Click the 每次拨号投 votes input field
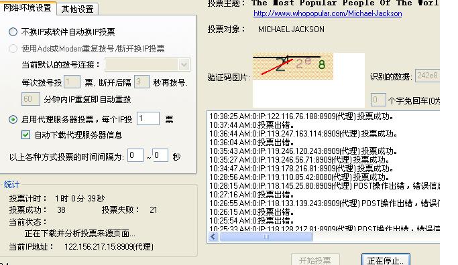Image resolution: width=458 pixels, height=265 pixels. (72, 82)
